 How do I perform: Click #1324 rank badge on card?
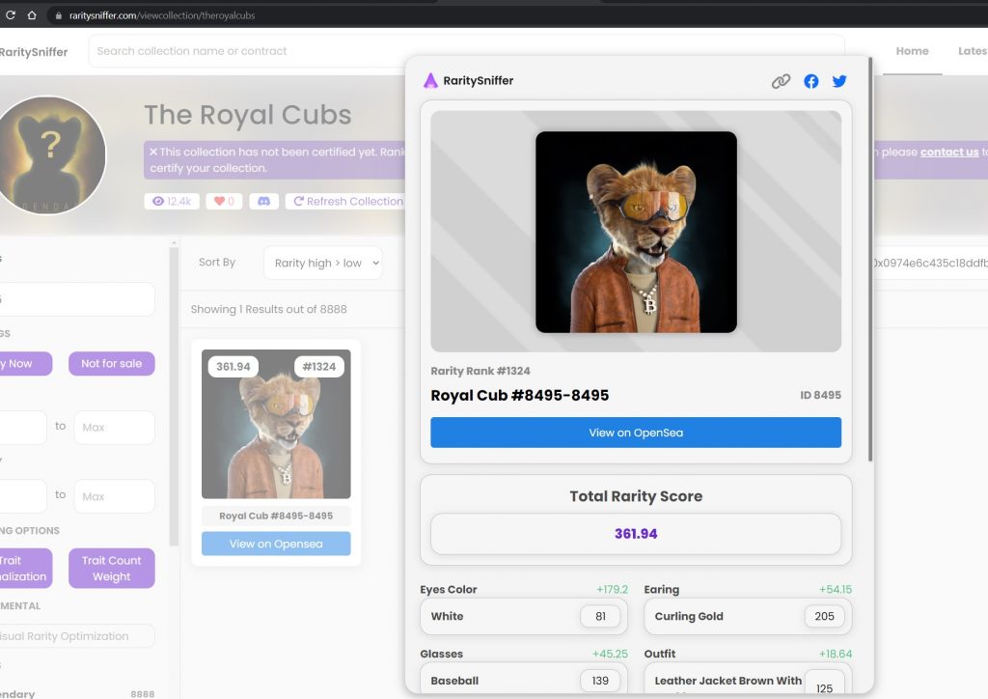tap(318, 367)
